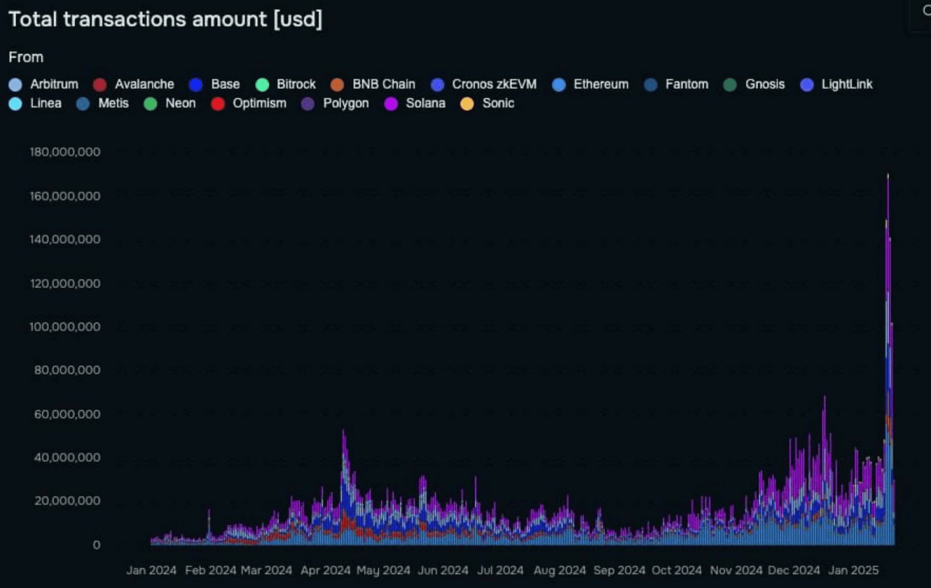The width and height of the screenshot is (931, 588).
Task: Click the Jun 2024 axis label
Action: [x=443, y=571]
